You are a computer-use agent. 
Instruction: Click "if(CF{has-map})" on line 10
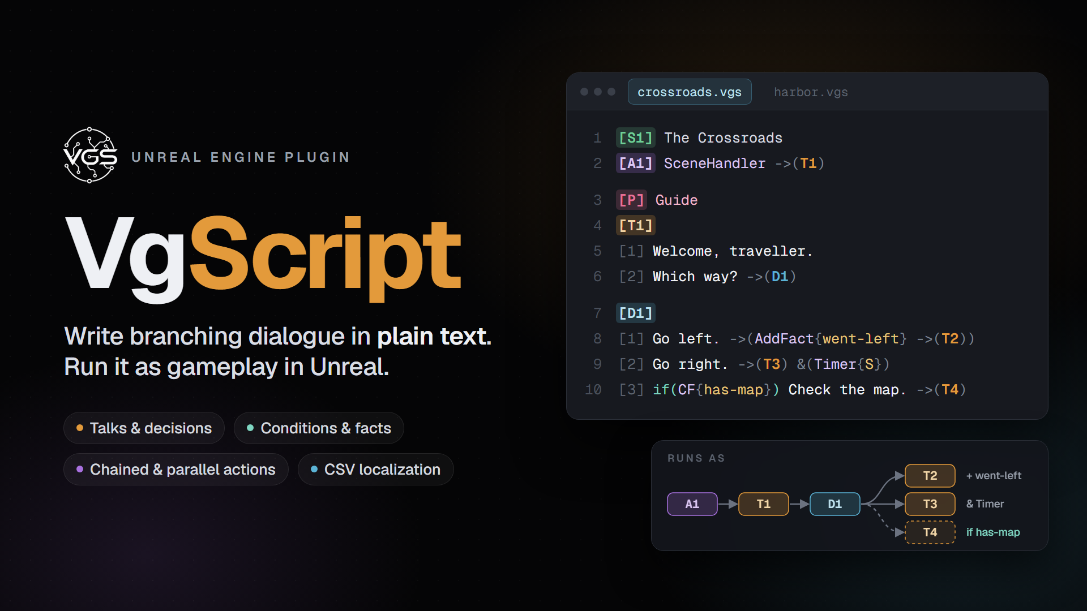tap(716, 389)
